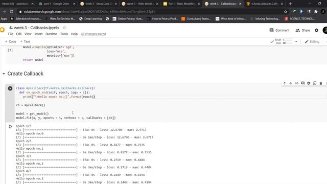Image resolution: width=327 pixels, height=184 pixels.
Task: Open the View menu
Action: tap(28, 34)
